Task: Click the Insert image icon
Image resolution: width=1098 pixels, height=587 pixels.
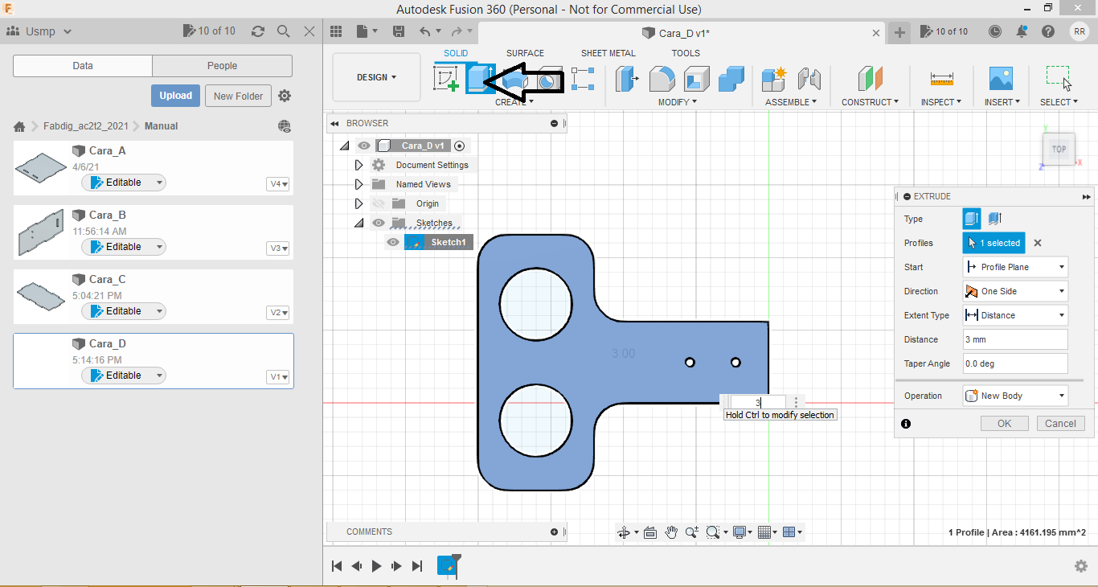Action: [1000, 79]
